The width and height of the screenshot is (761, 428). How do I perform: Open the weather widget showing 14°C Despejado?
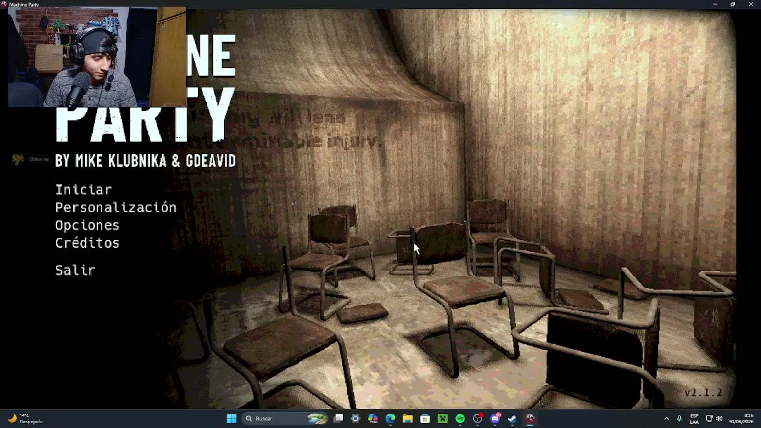point(25,418)
